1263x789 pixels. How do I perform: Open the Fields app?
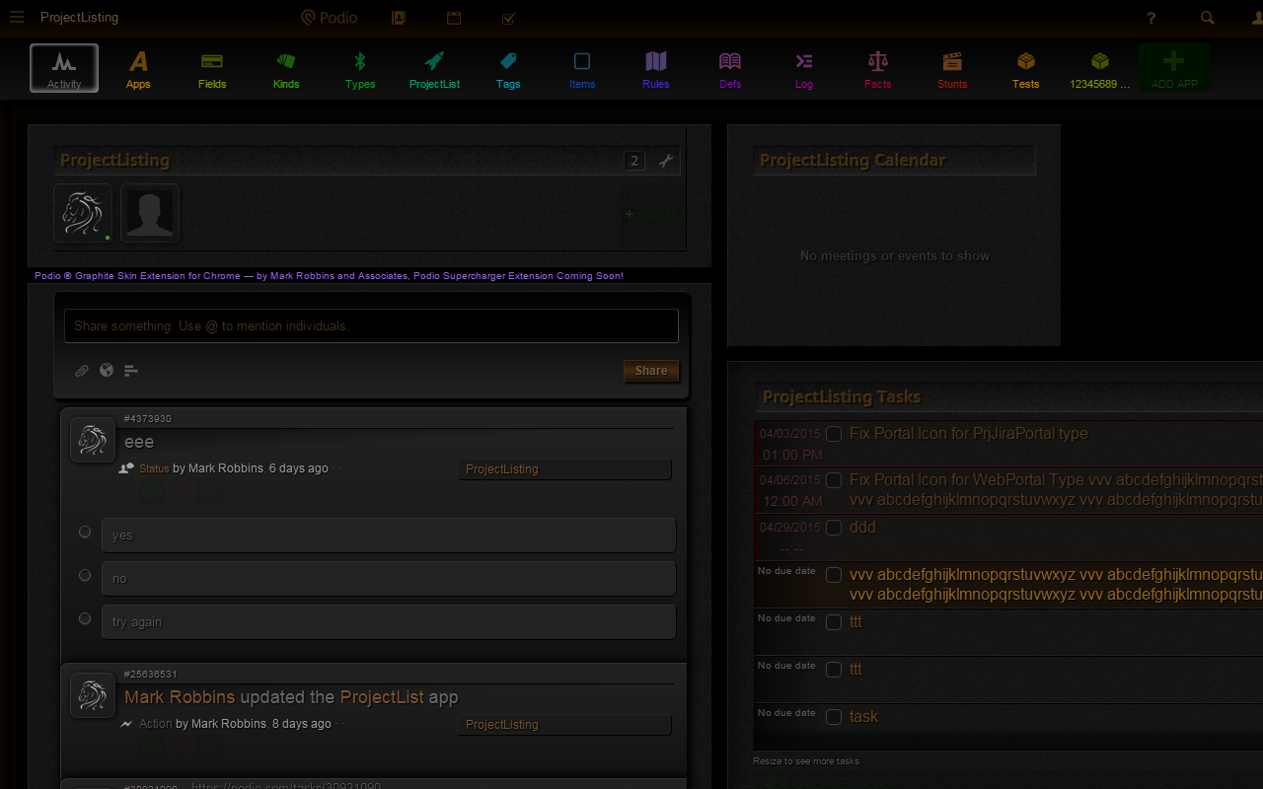212,69
